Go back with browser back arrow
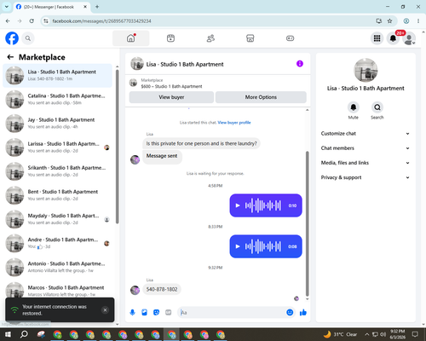426x341 pixels. [x=8, y=21]
